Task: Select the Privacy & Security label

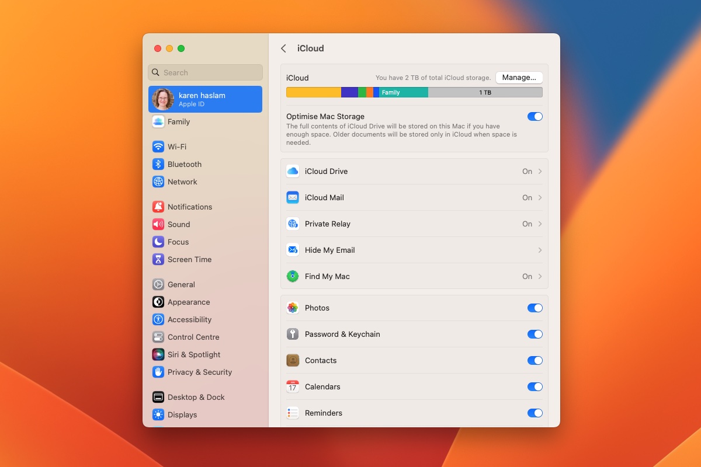Action: (200, 372)
